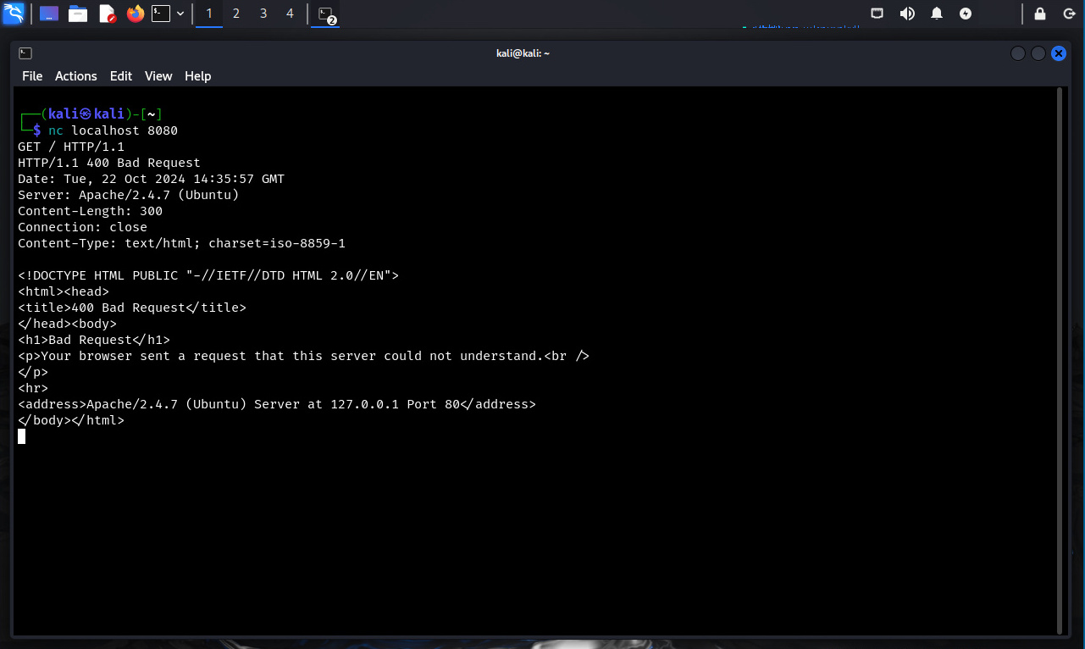Switch to workspace 3
1085x649 pixels.
263,14
